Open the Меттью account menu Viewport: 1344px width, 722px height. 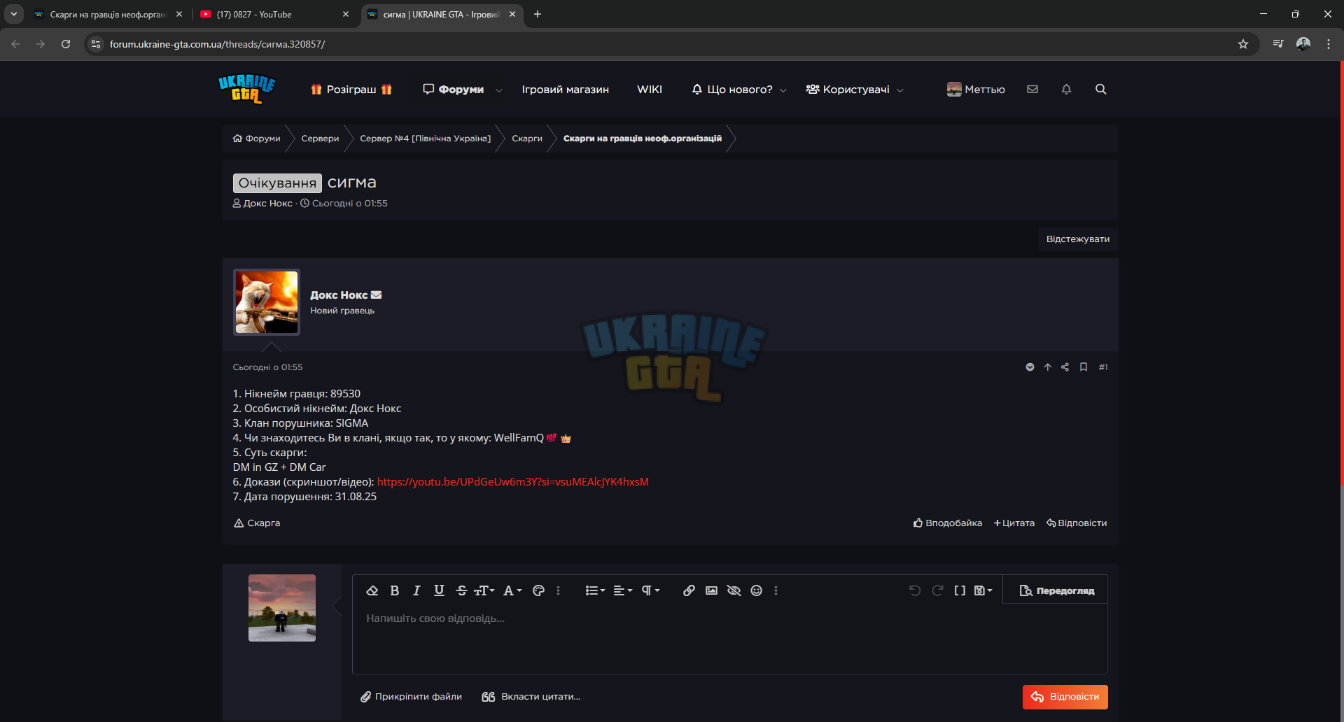[976, 90]
